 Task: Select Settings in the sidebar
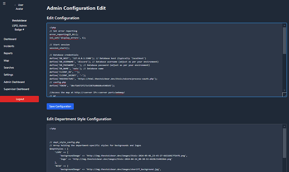(8, 74)
